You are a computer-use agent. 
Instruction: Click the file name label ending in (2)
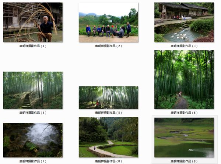[108, 46]
